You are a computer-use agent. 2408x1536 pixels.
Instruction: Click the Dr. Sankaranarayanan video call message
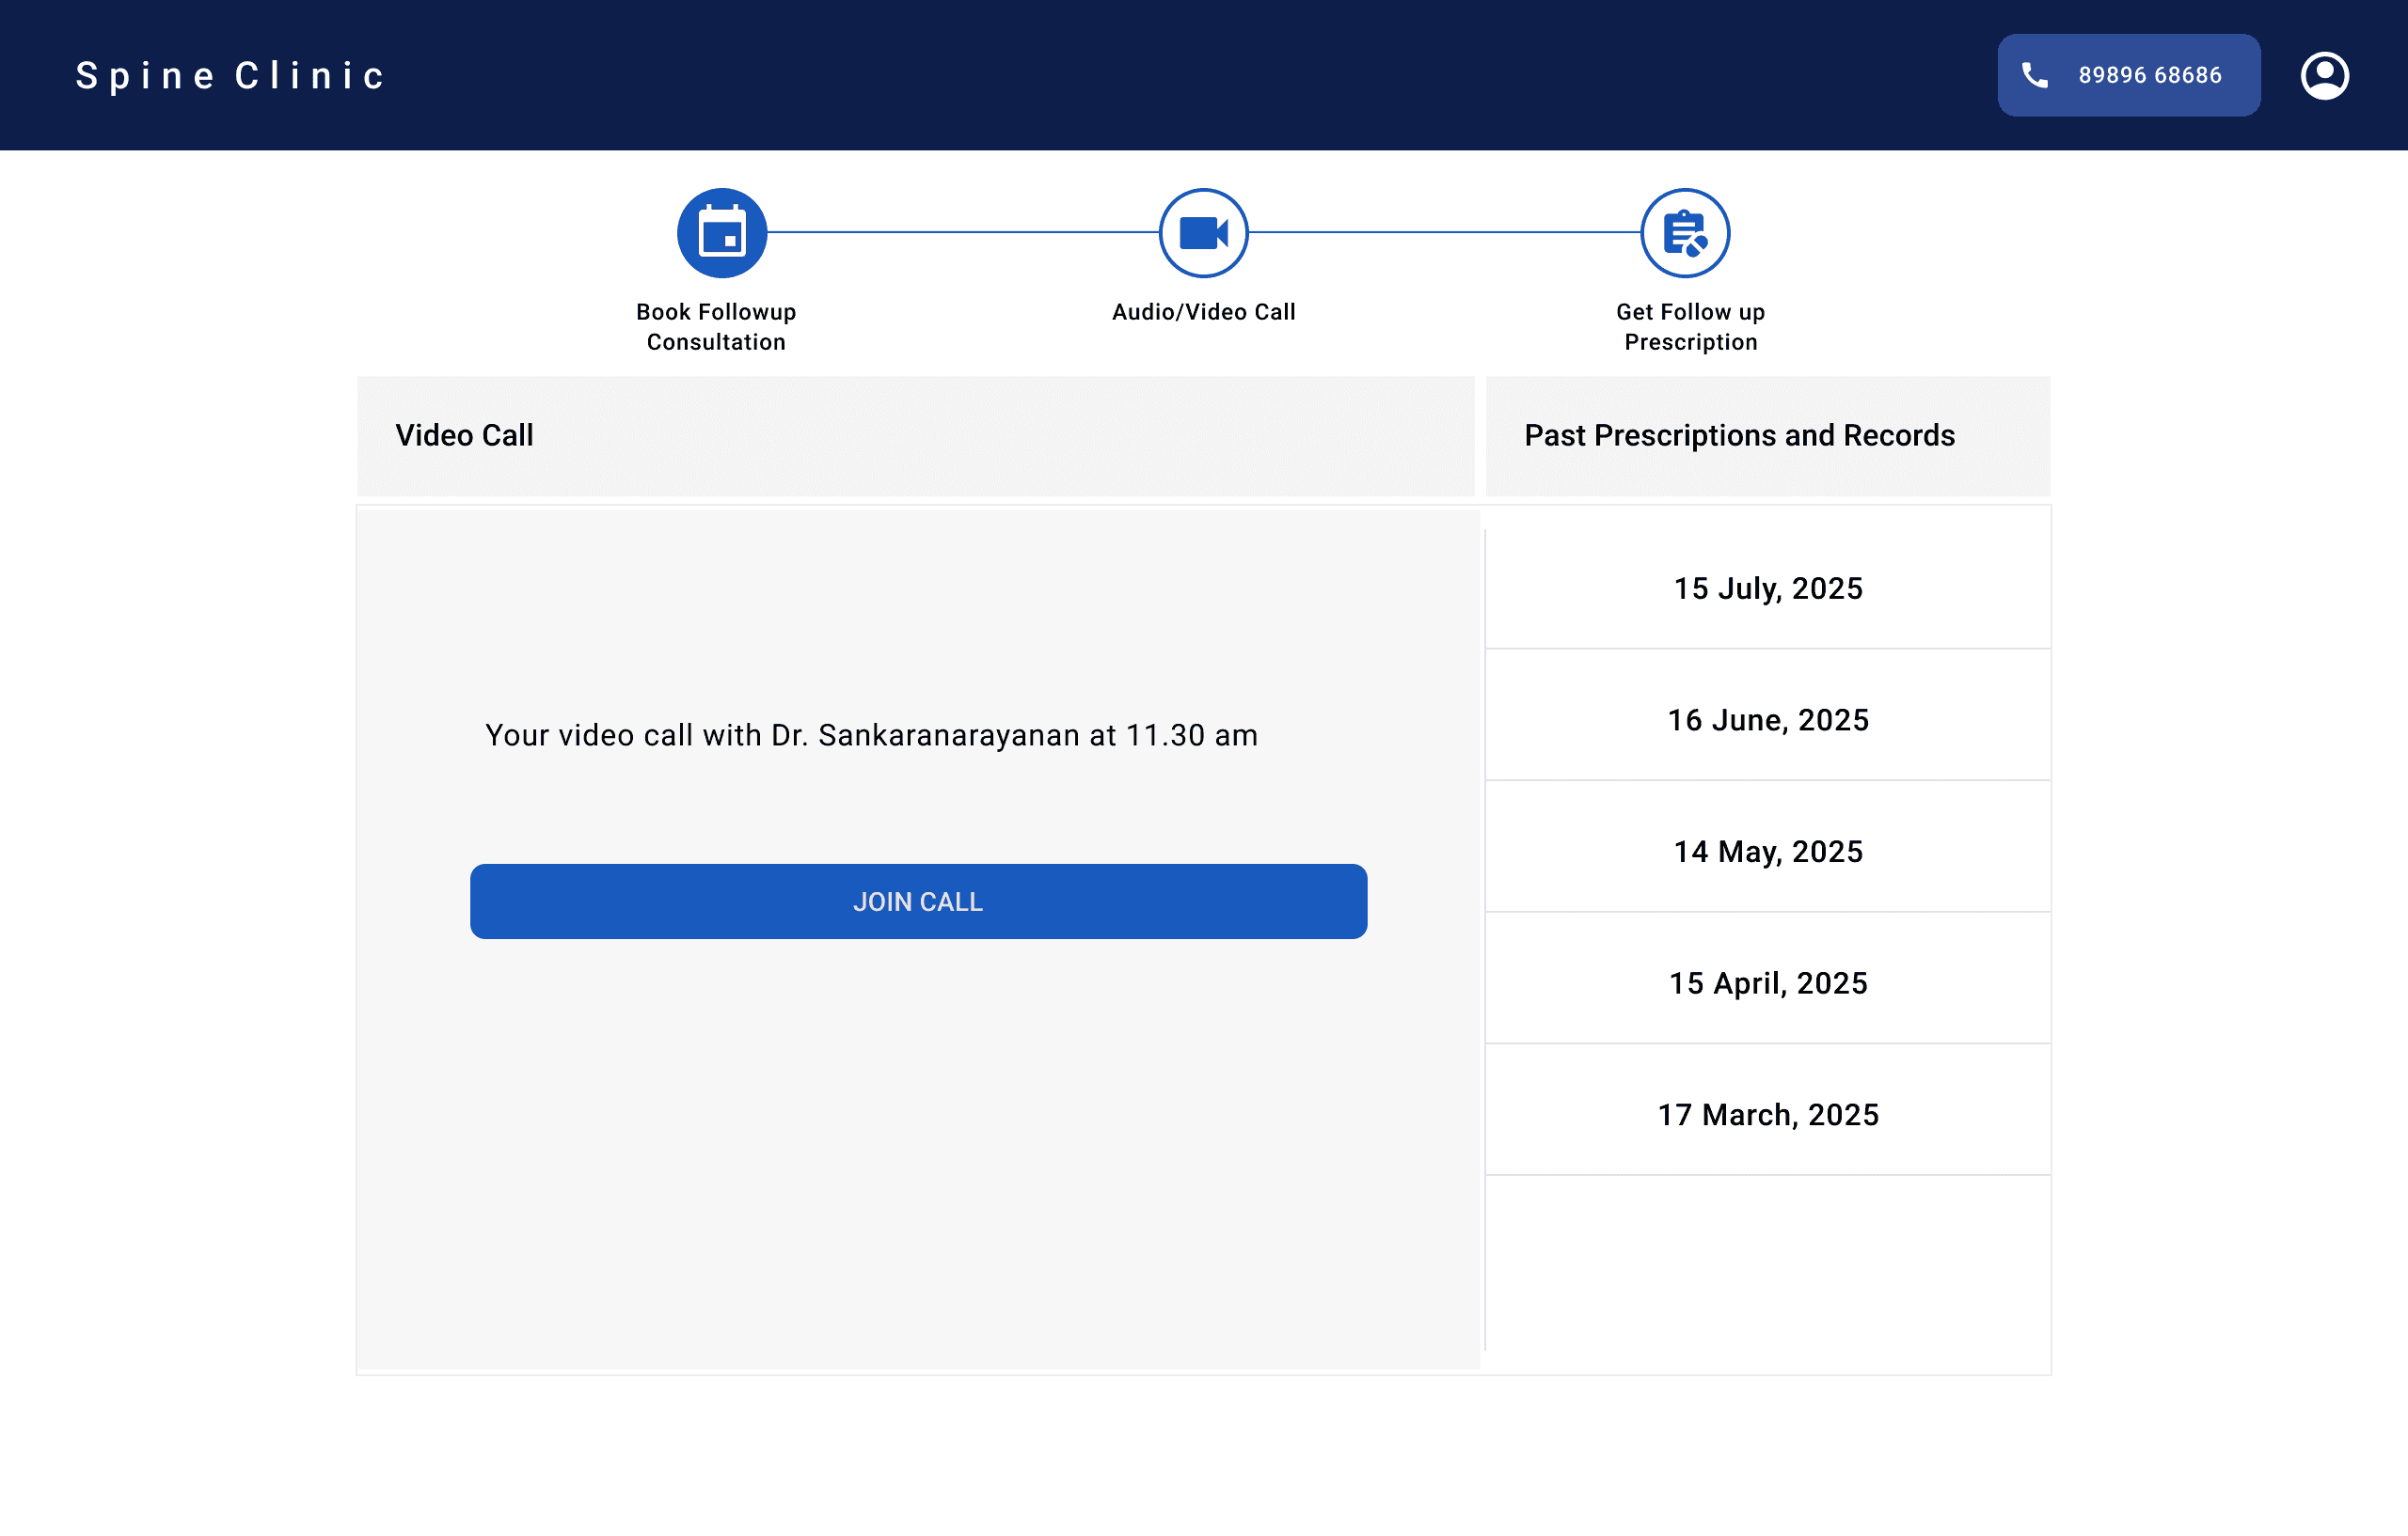871,735
